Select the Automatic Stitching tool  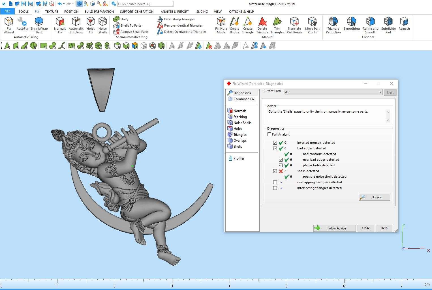coord(76,25)
